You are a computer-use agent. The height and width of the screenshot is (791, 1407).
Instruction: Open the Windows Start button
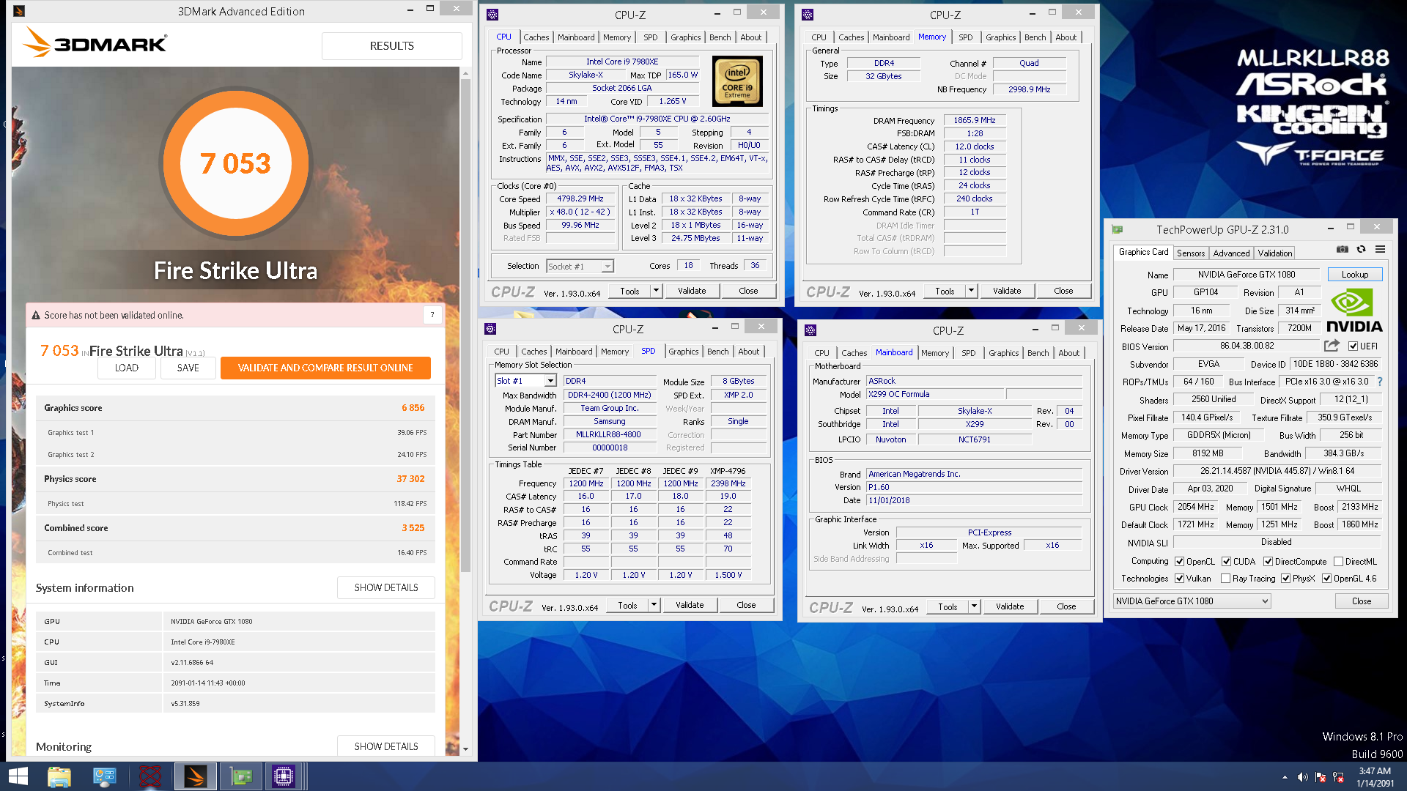click(x=18, y=776)
